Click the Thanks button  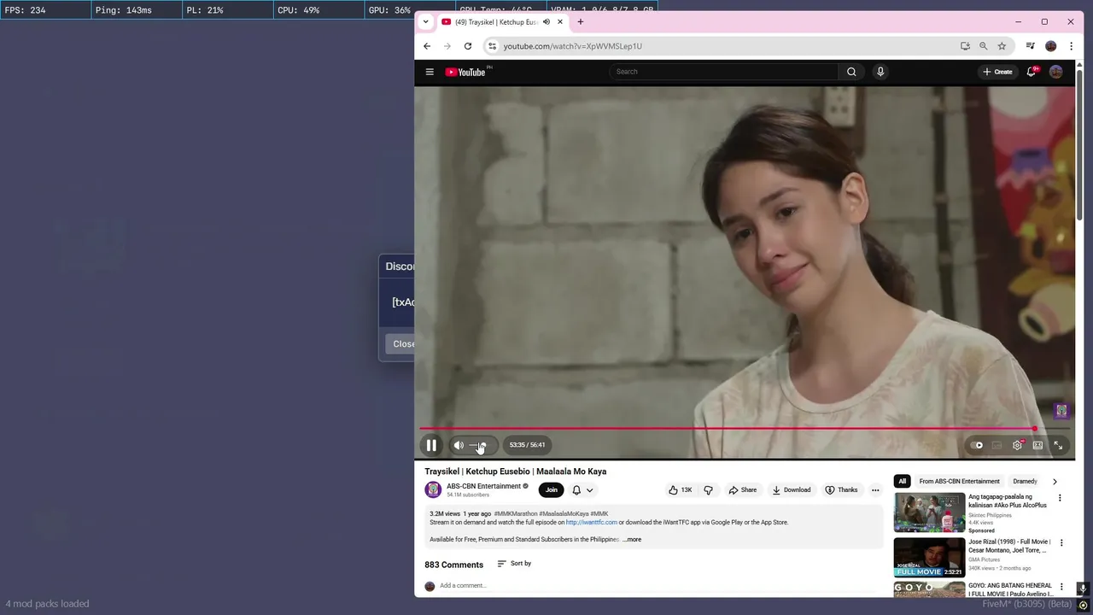(x=841, y=490)
